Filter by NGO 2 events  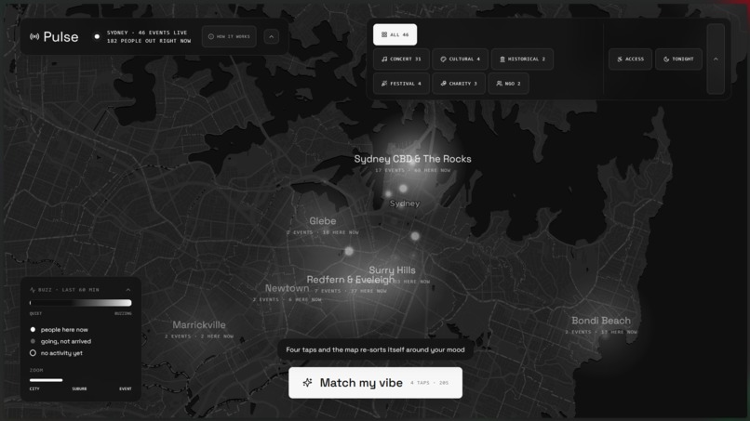click(x=508, y=83)
